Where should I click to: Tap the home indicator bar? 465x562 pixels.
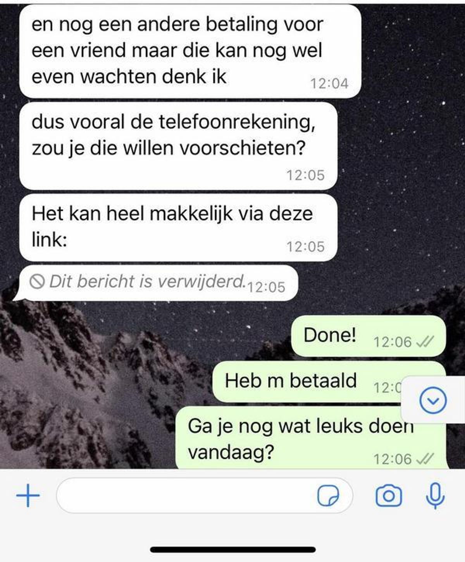[233, 550]
